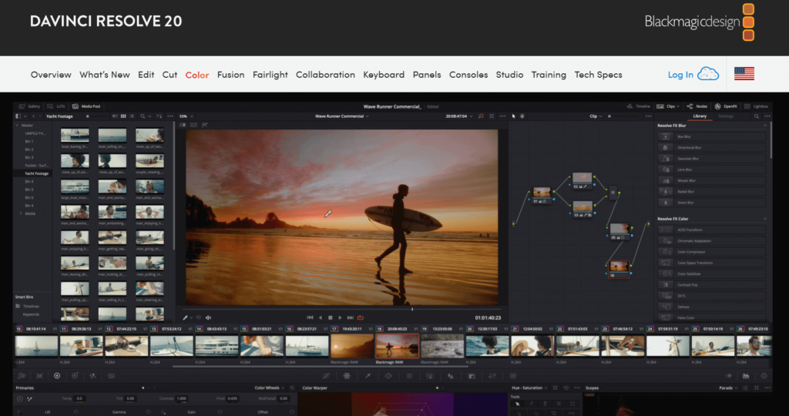The image size is (789, 416).
Task: Click the stop button in viewer
Action: 330,317
